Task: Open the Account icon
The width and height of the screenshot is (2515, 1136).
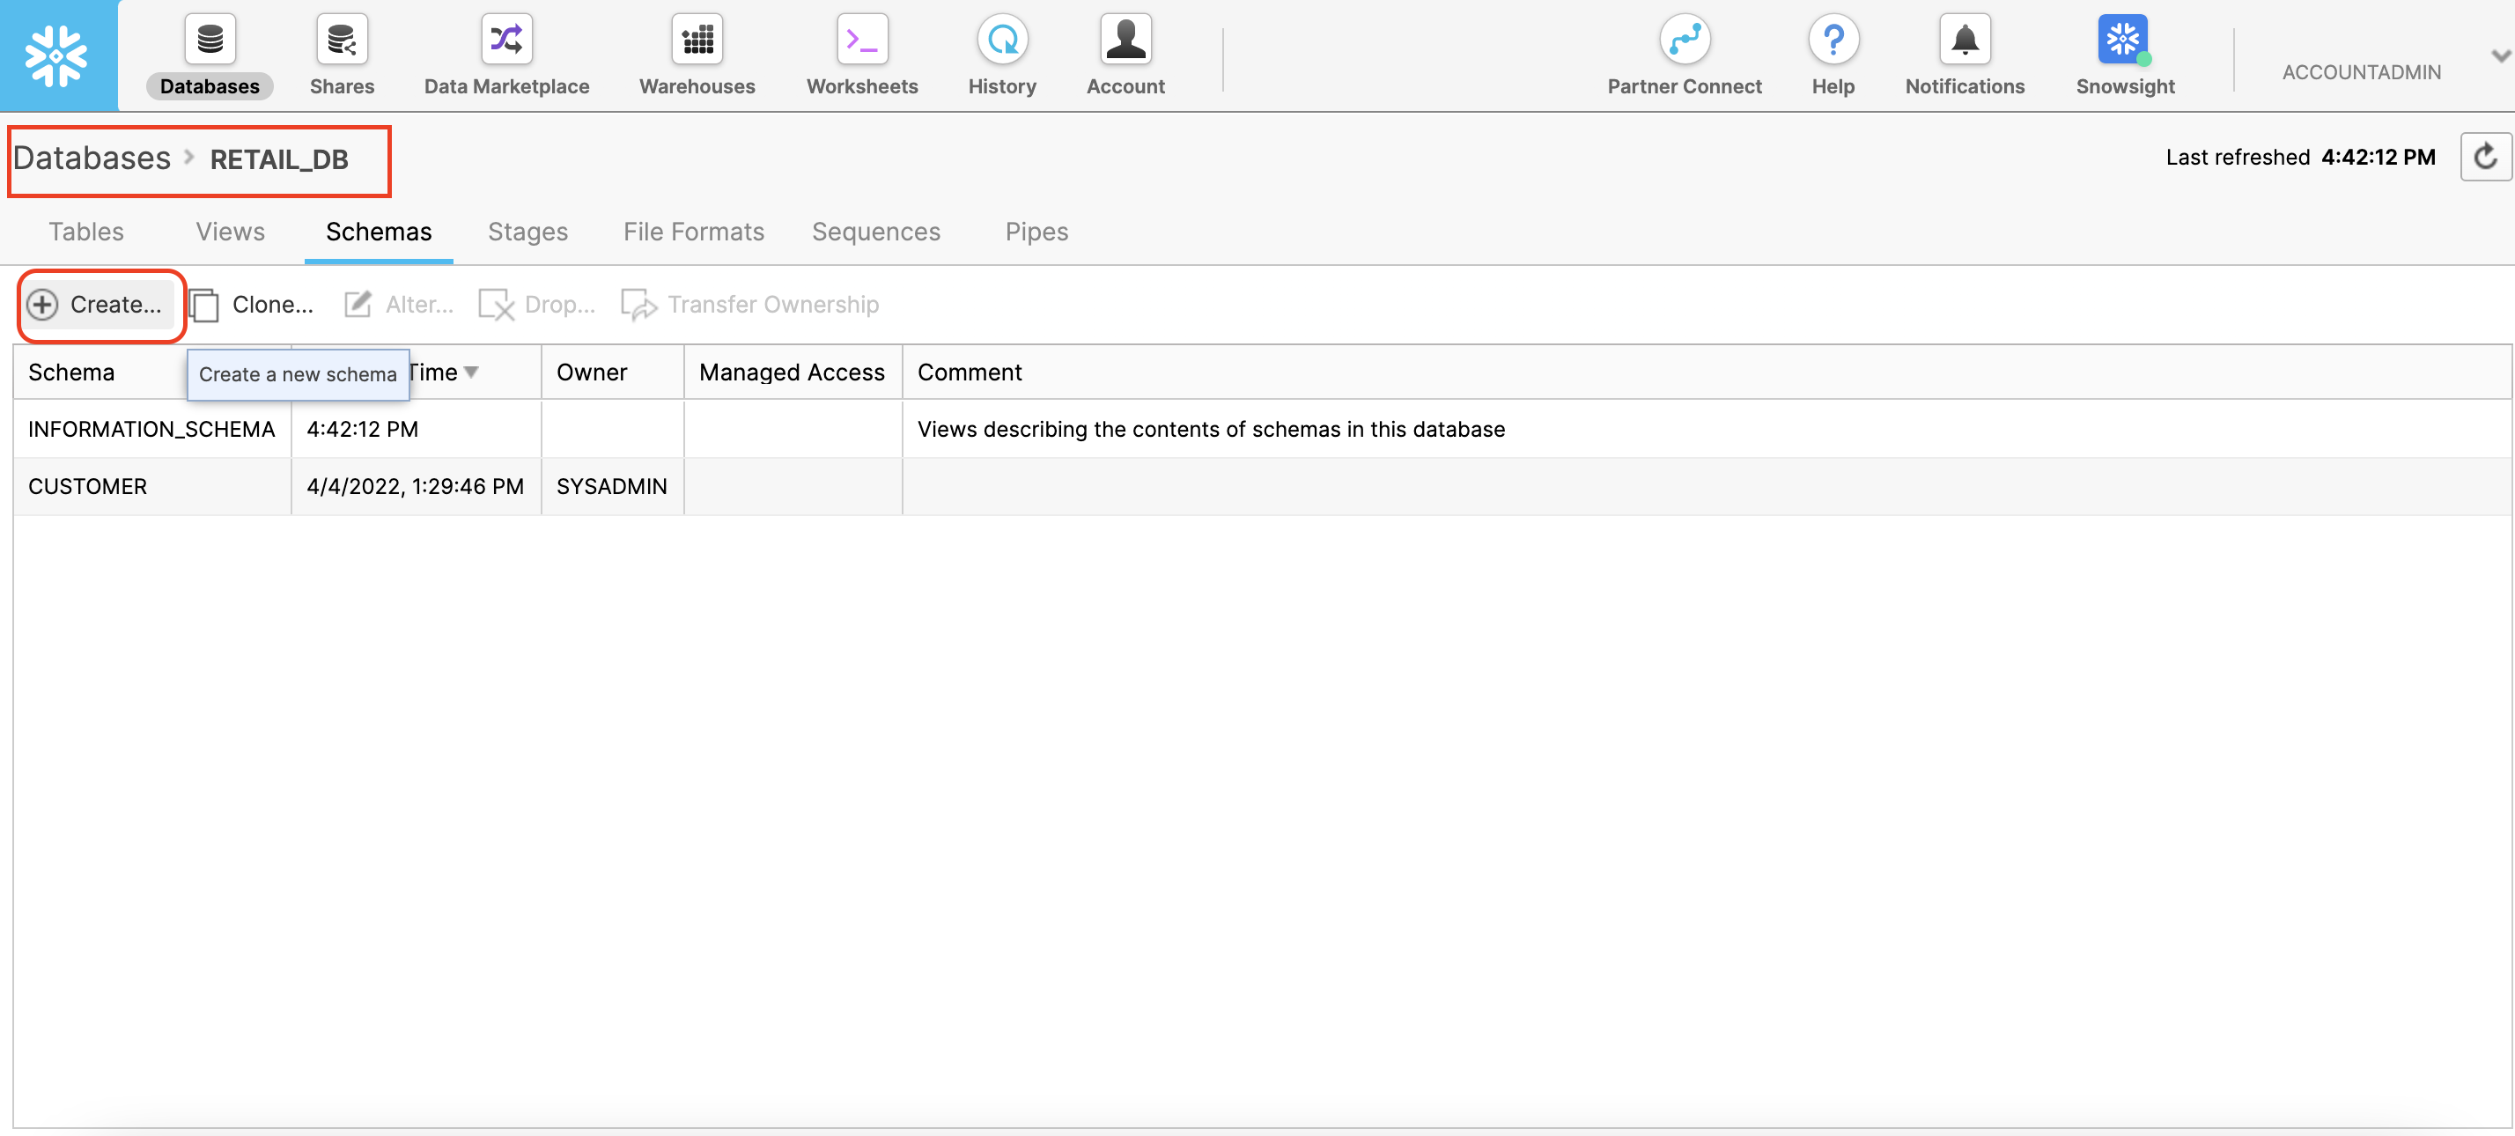Action: [1125, 39]
